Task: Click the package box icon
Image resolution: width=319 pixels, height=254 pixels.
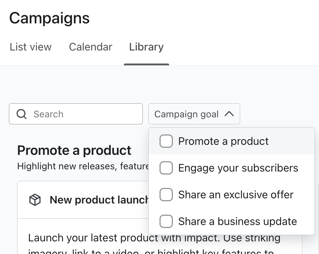Action: pyautogui.click(x=35, y=200)
